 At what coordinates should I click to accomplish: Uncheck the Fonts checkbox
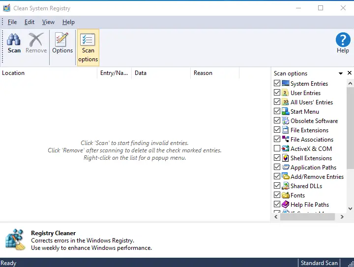pyautogui.click(x=277, y=195)
